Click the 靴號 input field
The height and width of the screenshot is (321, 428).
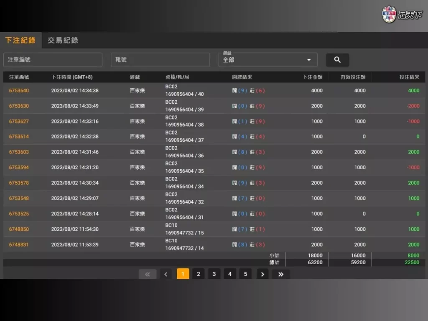click(160, 60)
